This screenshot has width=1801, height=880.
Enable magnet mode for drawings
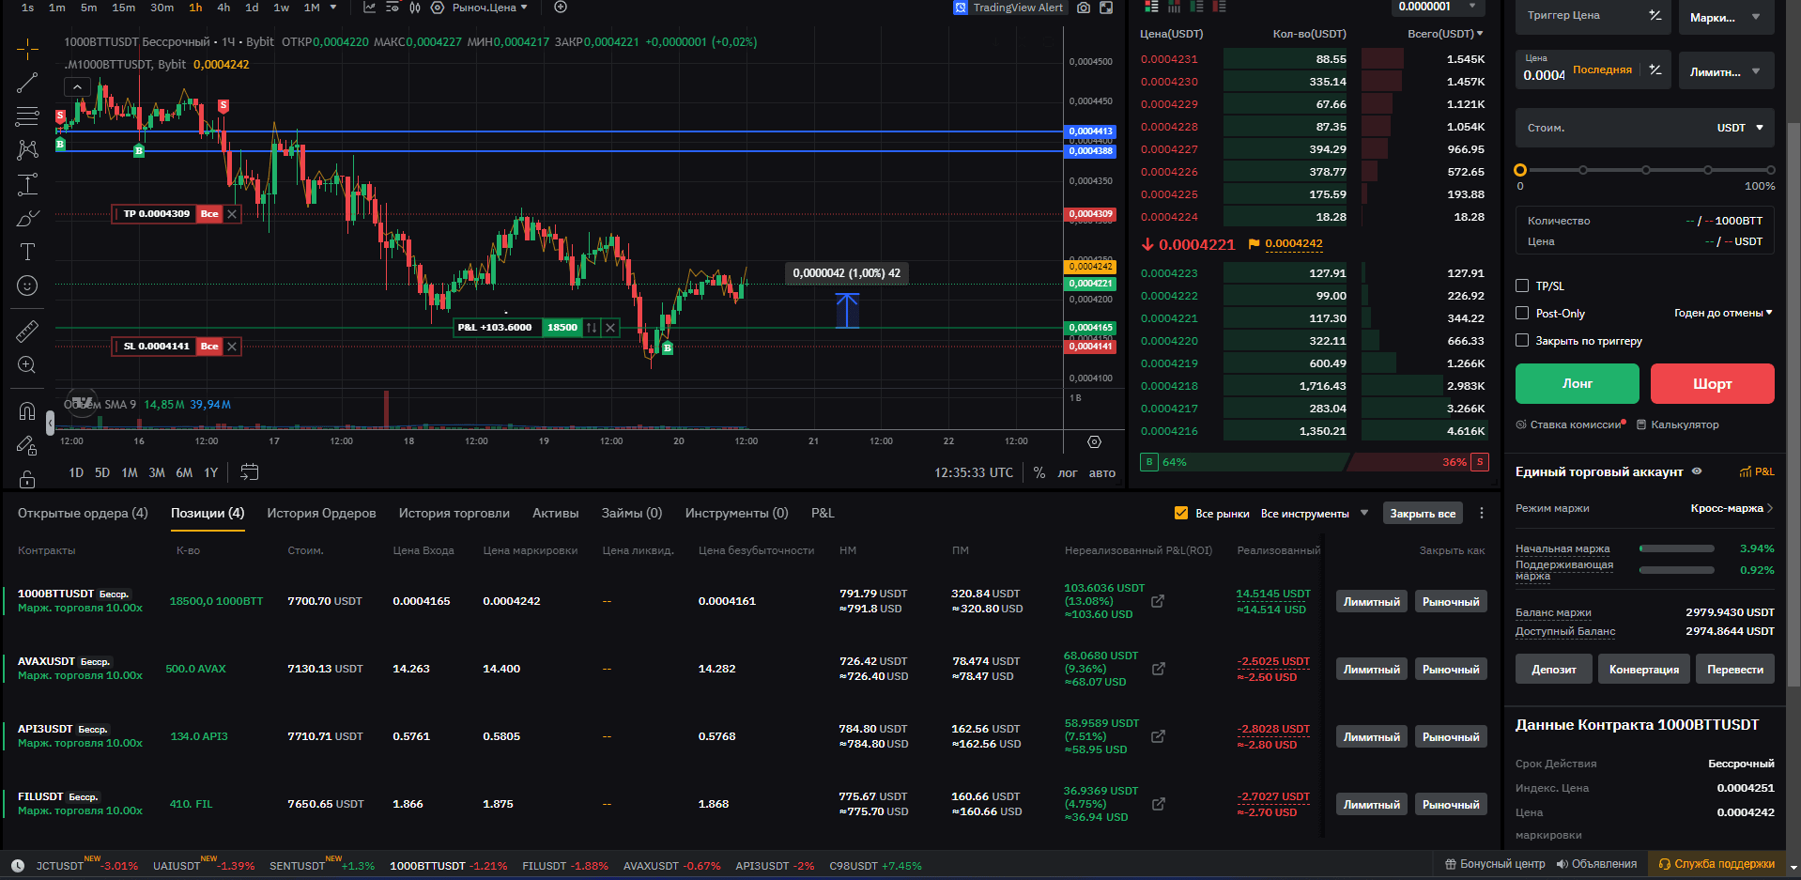(26, 410)
